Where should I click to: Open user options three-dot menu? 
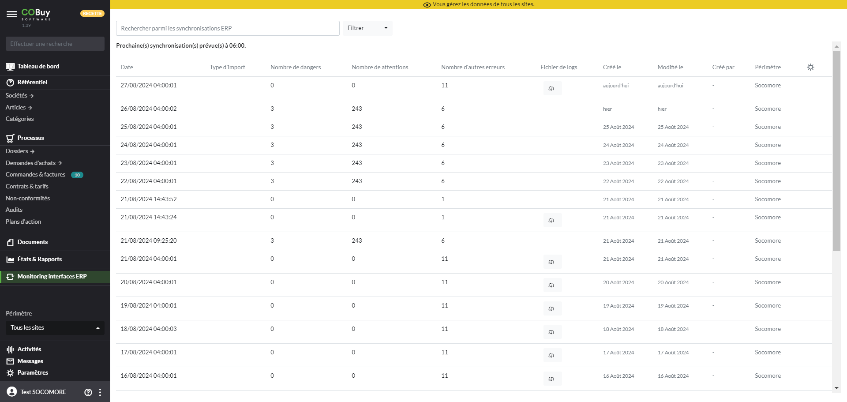pyautogui.click(x=100, y=392)
